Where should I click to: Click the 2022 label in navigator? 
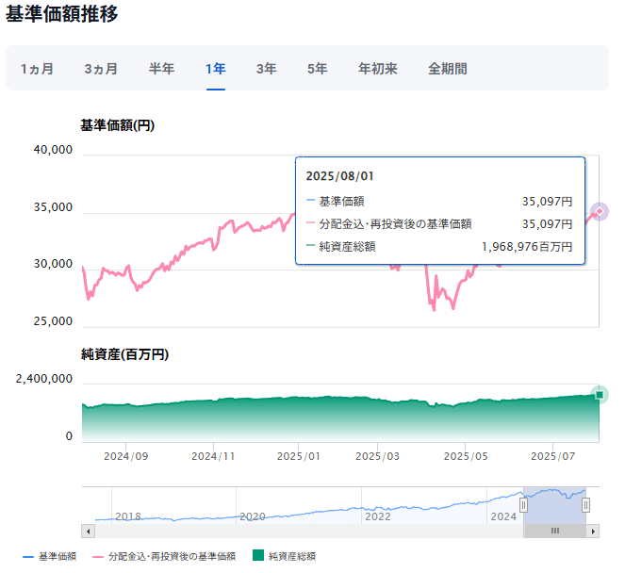(378, 516)
